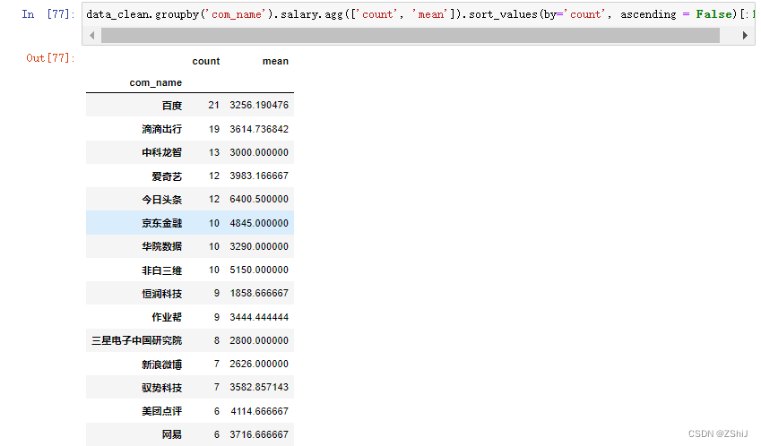Click the count 10 in the 京东金融 row
761x446 pixels.
coord(214,223)
